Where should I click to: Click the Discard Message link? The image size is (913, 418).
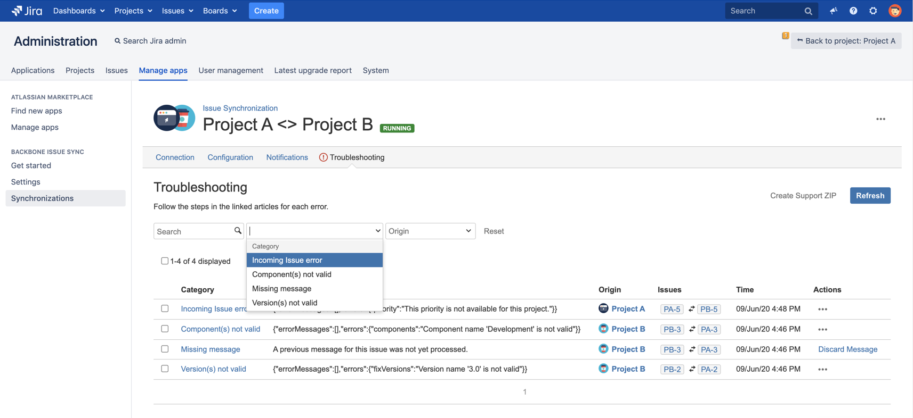click(847, 349)
